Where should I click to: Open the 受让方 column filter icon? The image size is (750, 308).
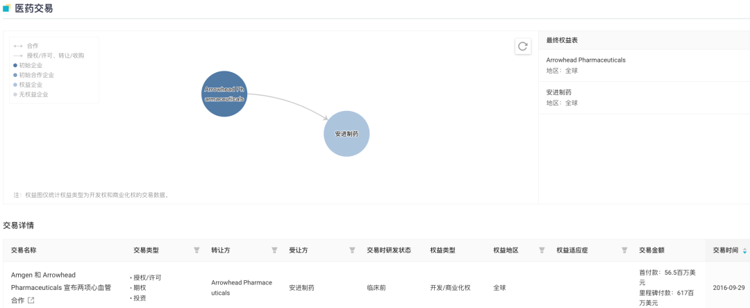(352, 250)
